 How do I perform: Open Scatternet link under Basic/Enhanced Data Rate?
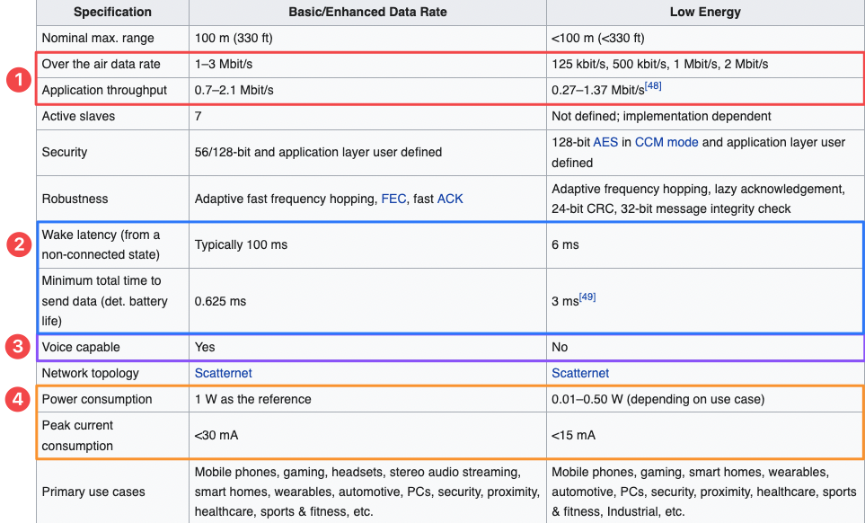222,373
